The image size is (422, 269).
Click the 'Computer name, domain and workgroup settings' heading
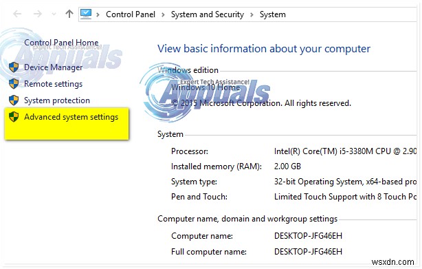(247, 219)
